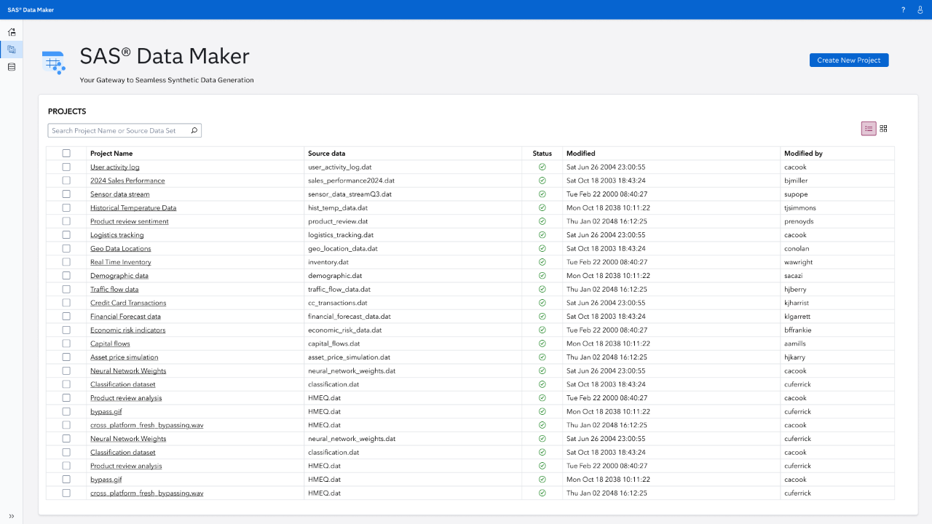This screenshot has width=932, height=524.
Task: Click the Source data column header
Action: click(x=327, y=154)
